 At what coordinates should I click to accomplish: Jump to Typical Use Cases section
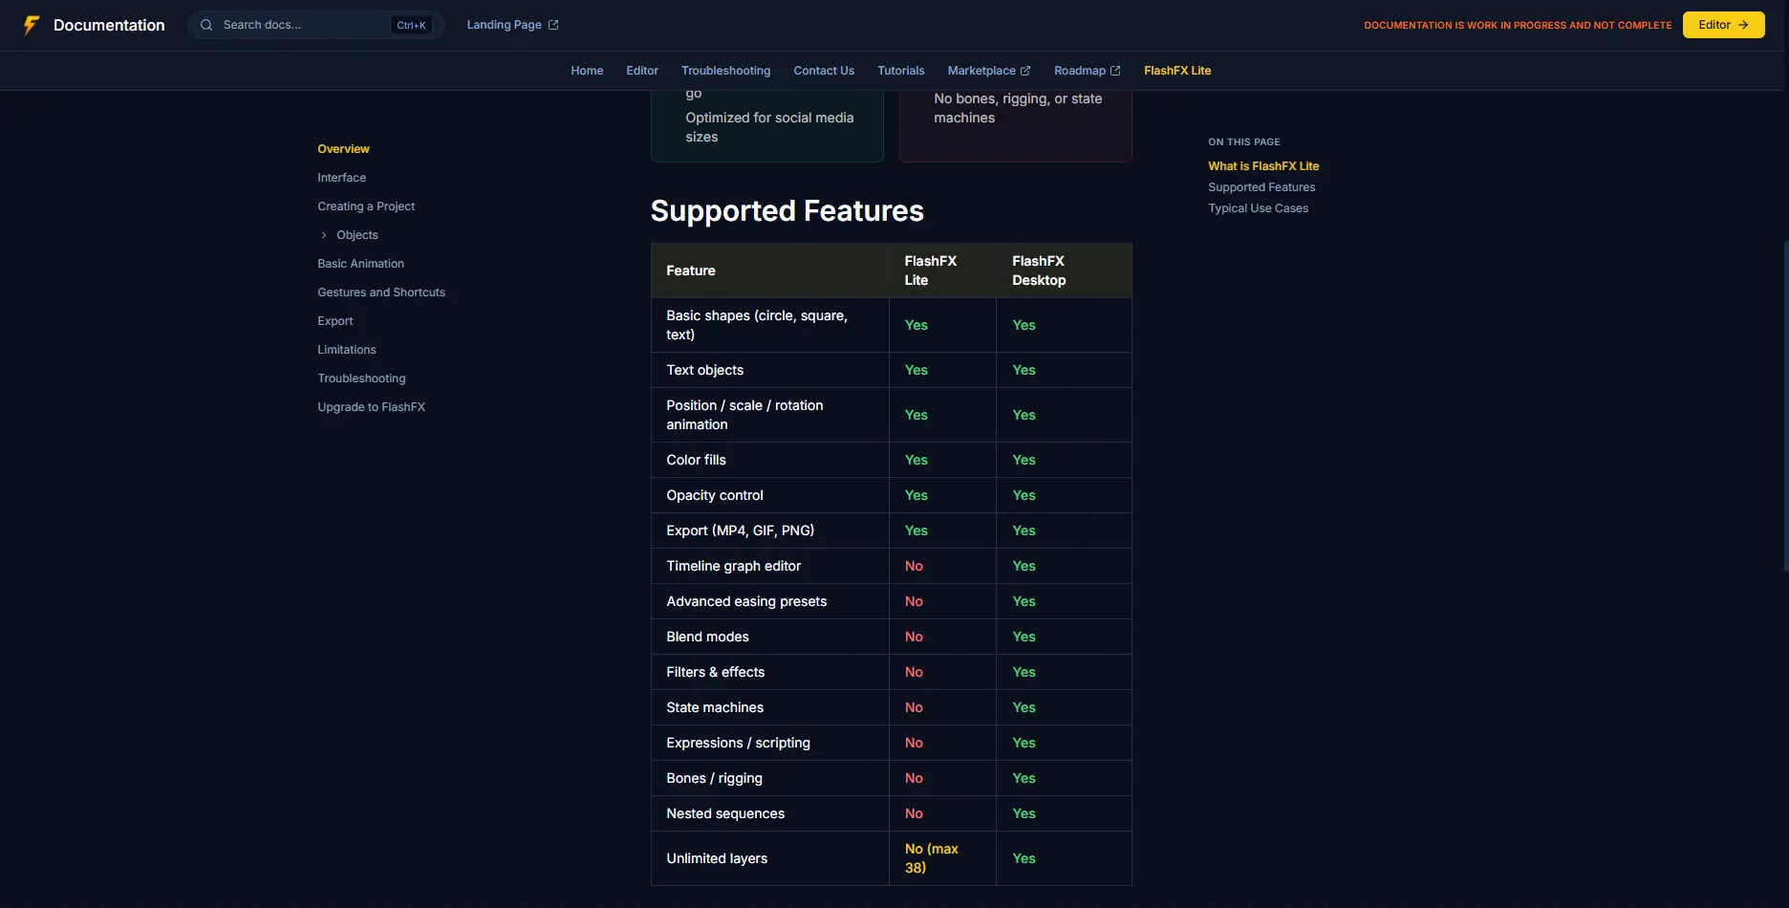(1258, 208)
